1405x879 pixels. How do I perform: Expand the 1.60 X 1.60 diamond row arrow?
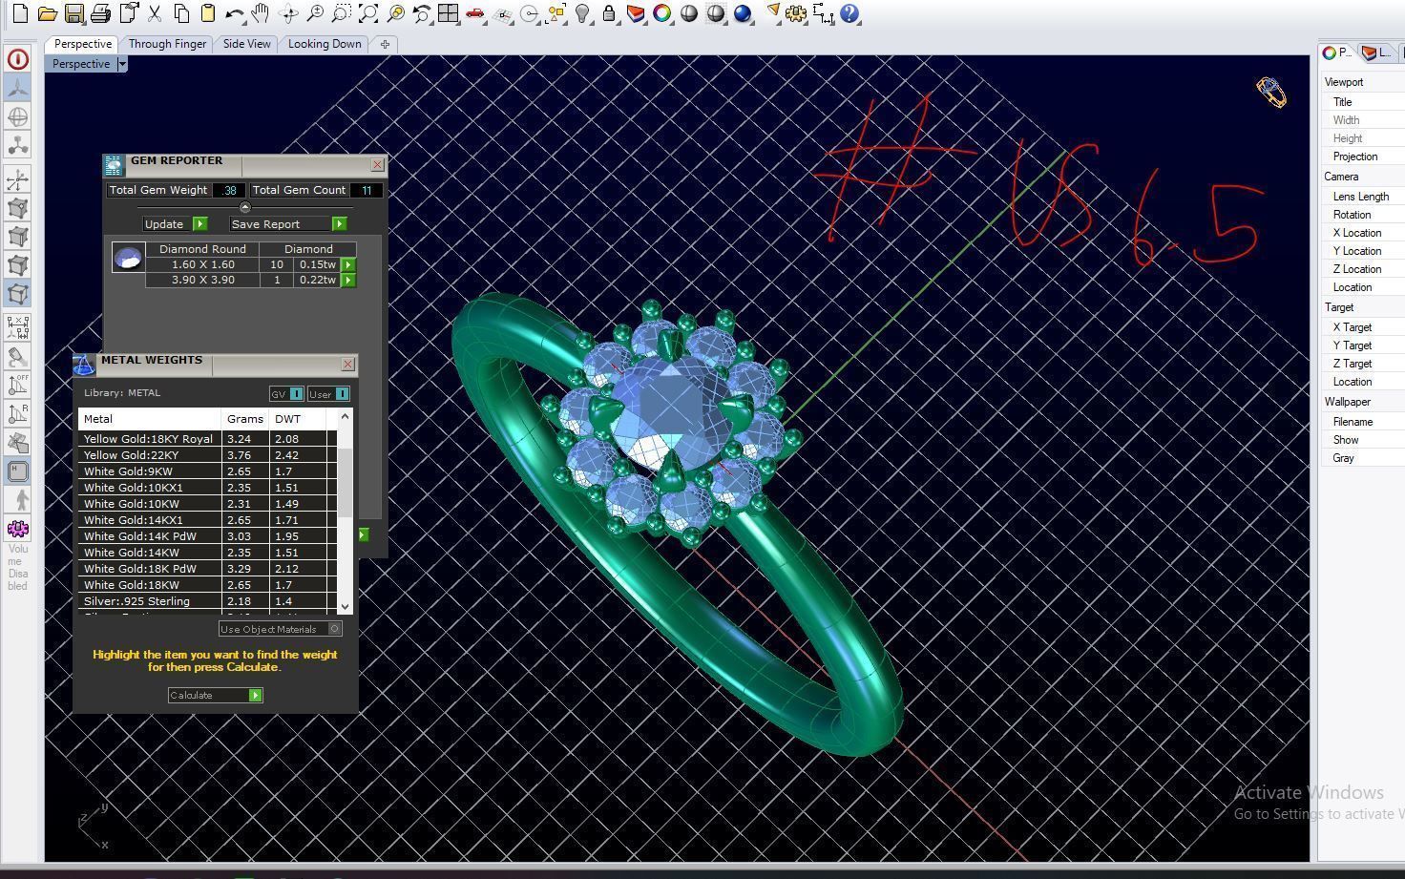pos(347,264)
